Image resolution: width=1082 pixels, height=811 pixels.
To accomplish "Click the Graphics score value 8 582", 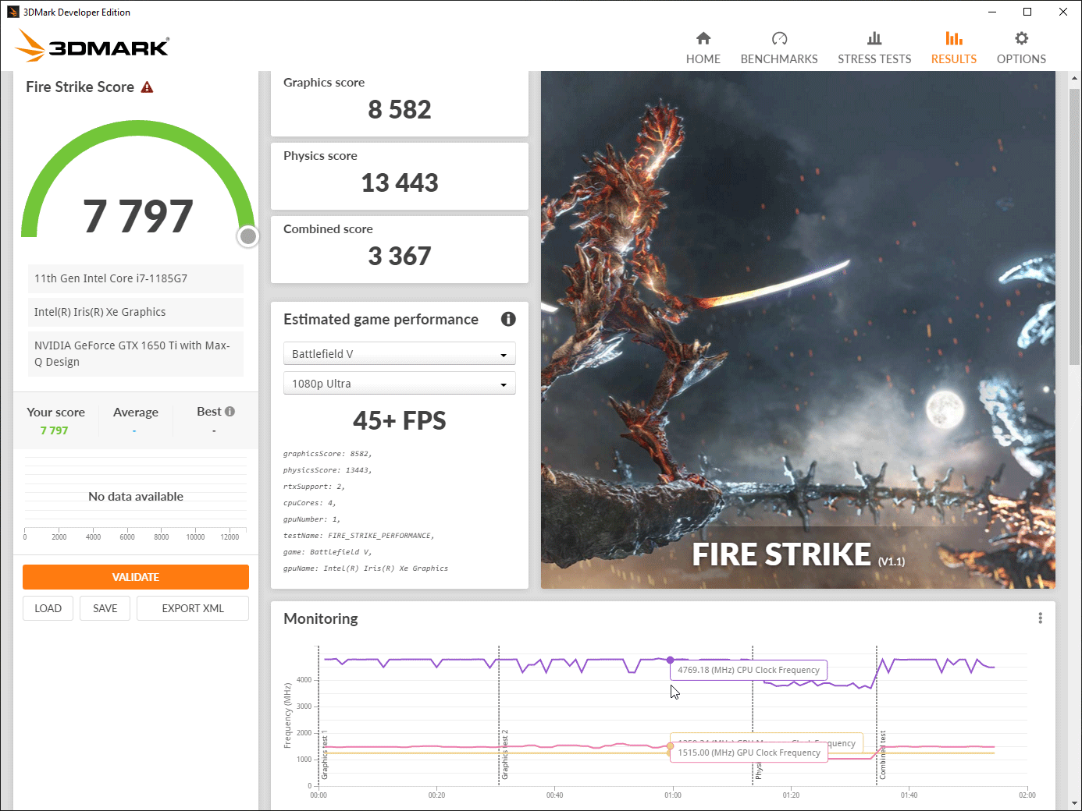I will click(400, 110).
